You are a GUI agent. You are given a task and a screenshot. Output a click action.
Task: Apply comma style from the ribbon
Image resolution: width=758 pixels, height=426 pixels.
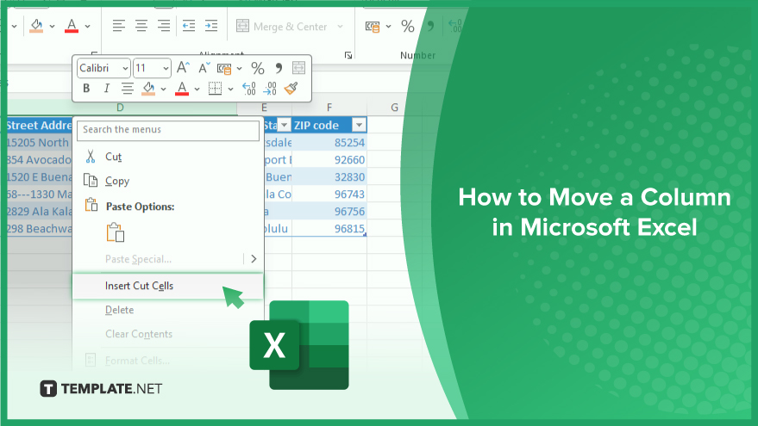430,26
